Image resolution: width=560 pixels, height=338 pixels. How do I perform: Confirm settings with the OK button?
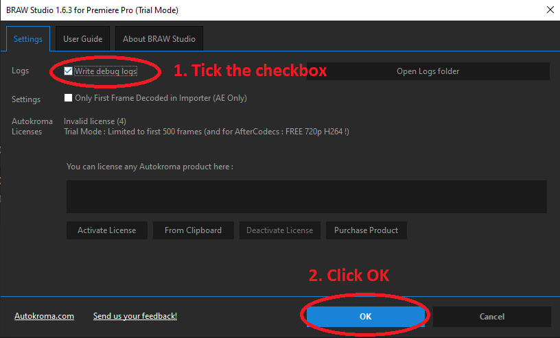(x=365, y=317)
